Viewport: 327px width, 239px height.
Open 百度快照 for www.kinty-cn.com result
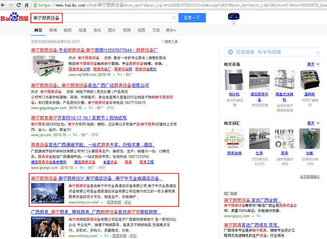pyautogui.click(x=114, y=202)
